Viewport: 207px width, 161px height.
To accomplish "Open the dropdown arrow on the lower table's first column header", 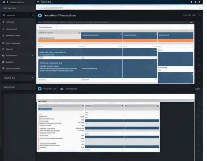I will tap(83, 105).
